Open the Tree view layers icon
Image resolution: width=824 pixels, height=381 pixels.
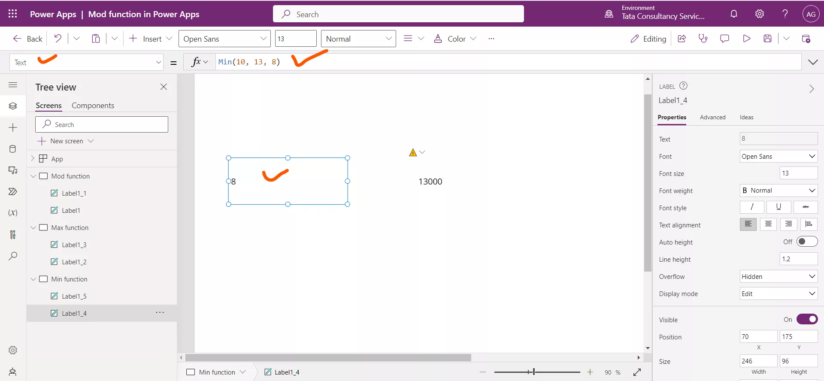(13, 106)
